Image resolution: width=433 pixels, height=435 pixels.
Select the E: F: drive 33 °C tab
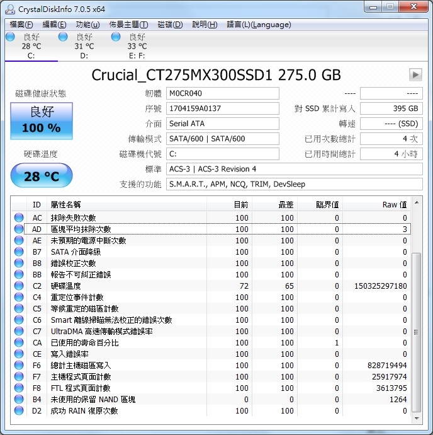point(137,46)
